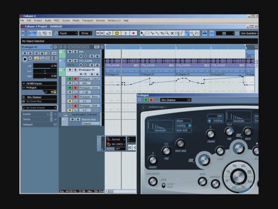This screenshot has height=209, width=278.
Task: Toggle the Cycle loop button
Action: tap(109, 33)
